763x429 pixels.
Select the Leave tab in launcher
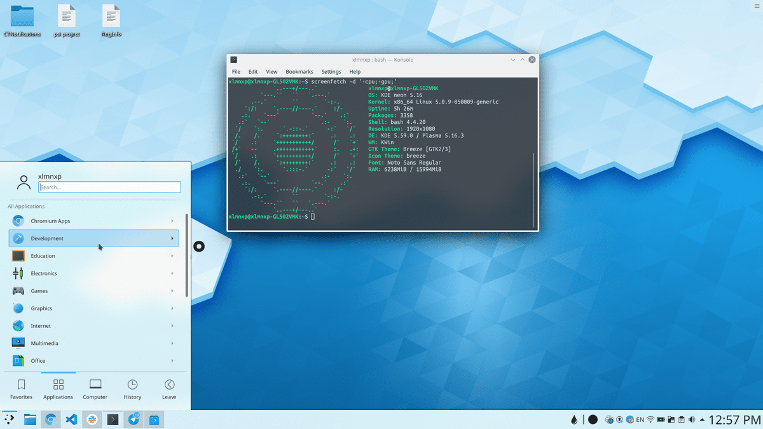click(x=169, y=389)
